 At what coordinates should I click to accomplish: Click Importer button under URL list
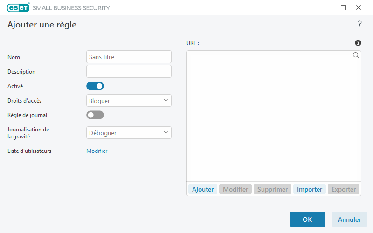pyautogui.click(x=310, y=189)
